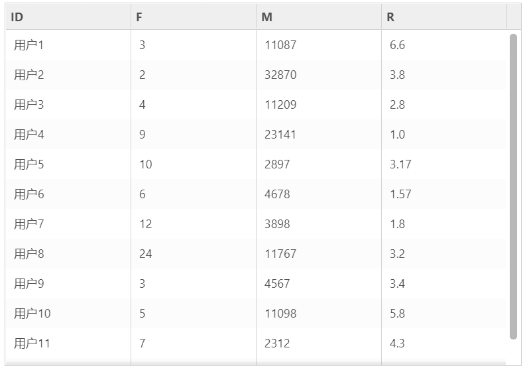Image resolution: width=525 pixels, height=368 pixels.
Task: Click the 用户3 ID cell
Action: click(68, 105)
